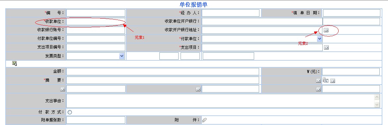Open the 付款单位 dropdown list
Image resolution: width=388 pixels, height=125 pixels.
pyautogui.click(x=319, y=39)
